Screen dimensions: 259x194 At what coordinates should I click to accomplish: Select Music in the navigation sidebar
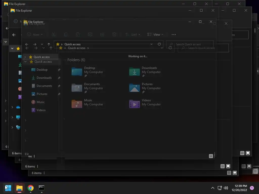coord(41,102)
